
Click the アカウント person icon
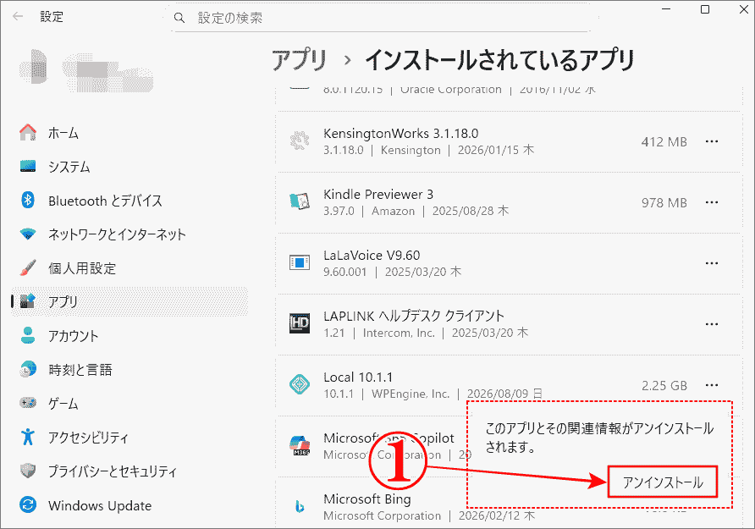click(28, 335)
